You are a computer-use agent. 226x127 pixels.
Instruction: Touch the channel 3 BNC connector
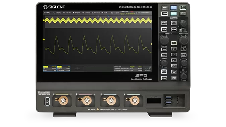click(x=111, y=101)
